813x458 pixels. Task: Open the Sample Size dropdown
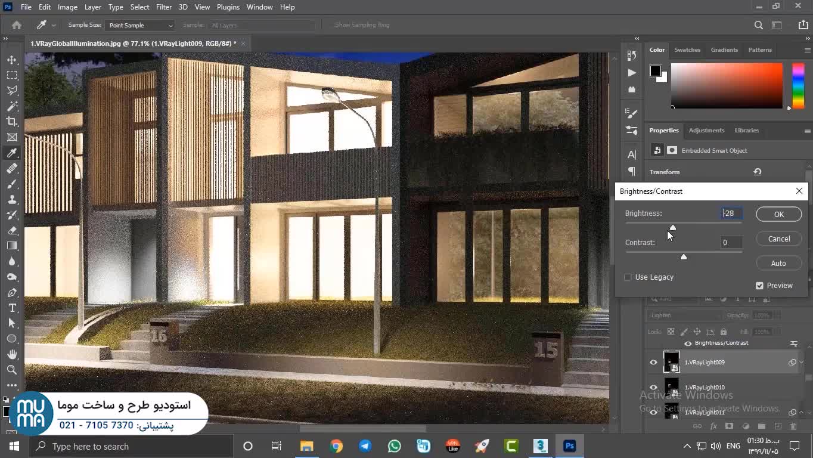(139, 25)
